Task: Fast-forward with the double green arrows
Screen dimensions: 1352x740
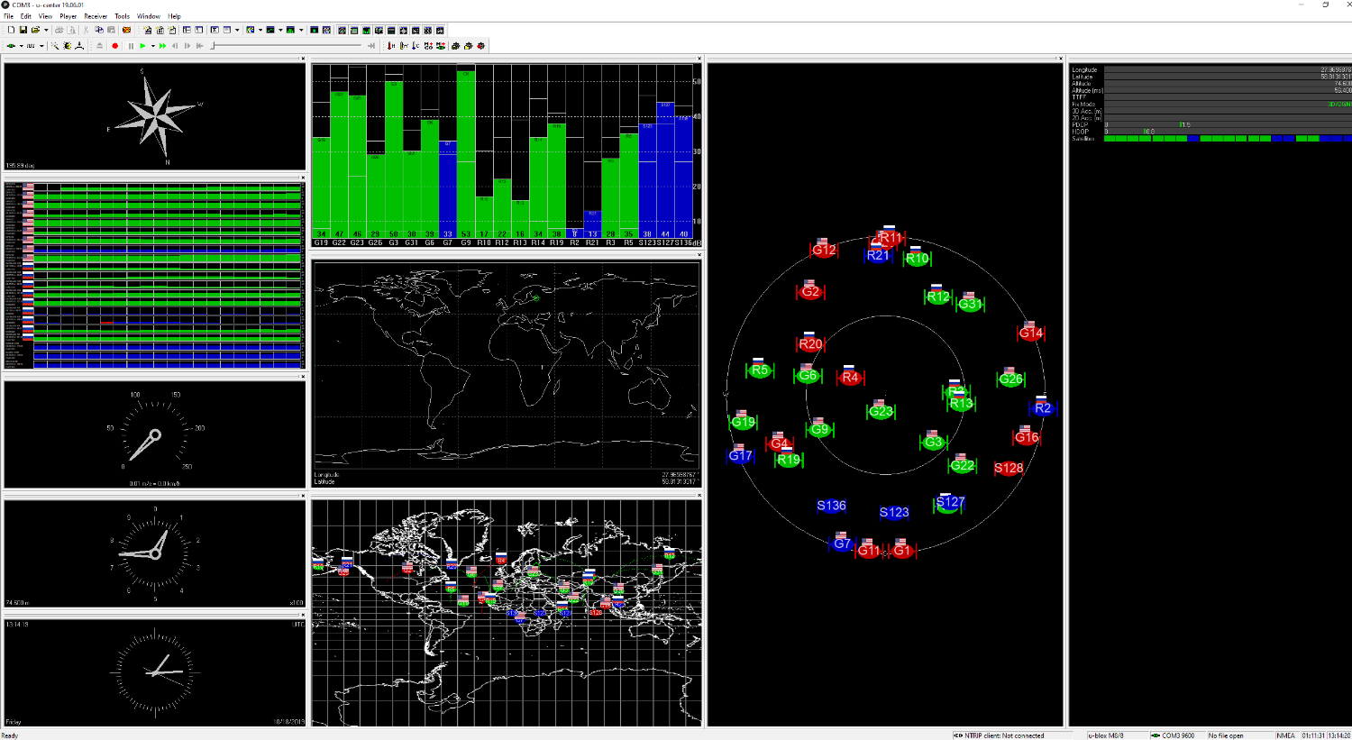Action: click(x=162, y=46)
